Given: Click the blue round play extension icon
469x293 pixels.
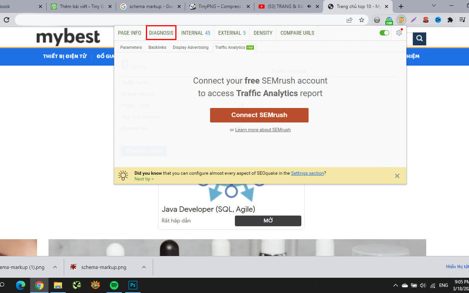Looking at the screenshot, I should [438, 20].
